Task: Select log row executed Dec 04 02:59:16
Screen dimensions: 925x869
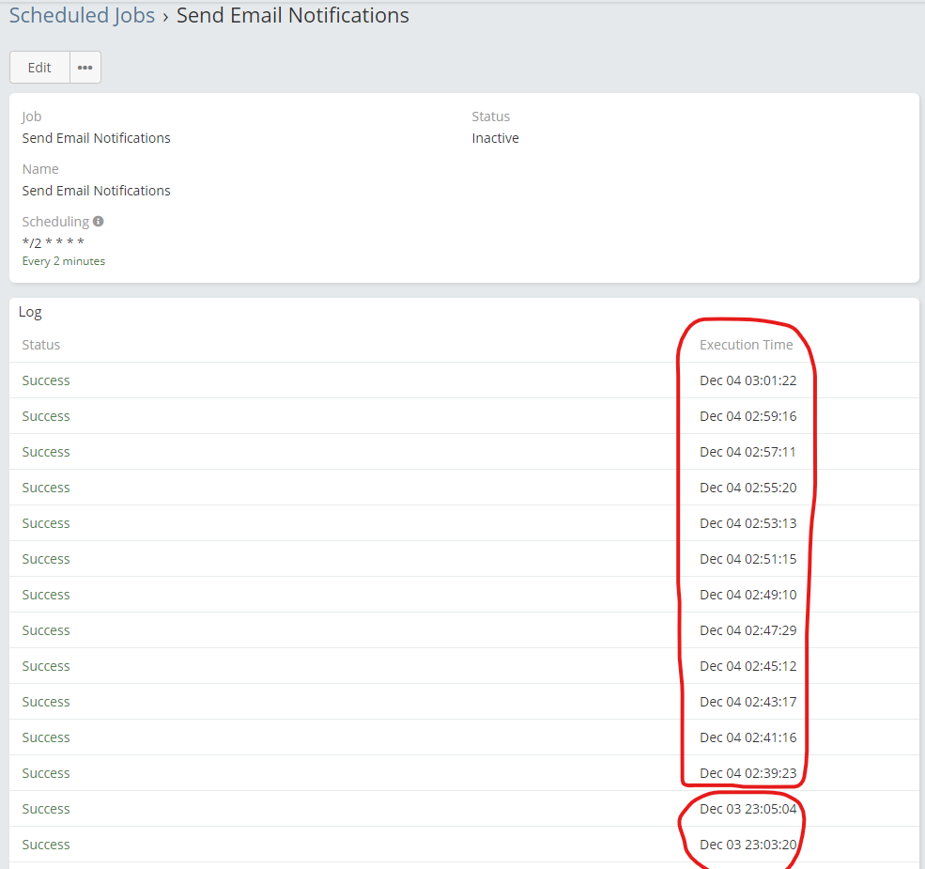Action: (x=748, y=416)
